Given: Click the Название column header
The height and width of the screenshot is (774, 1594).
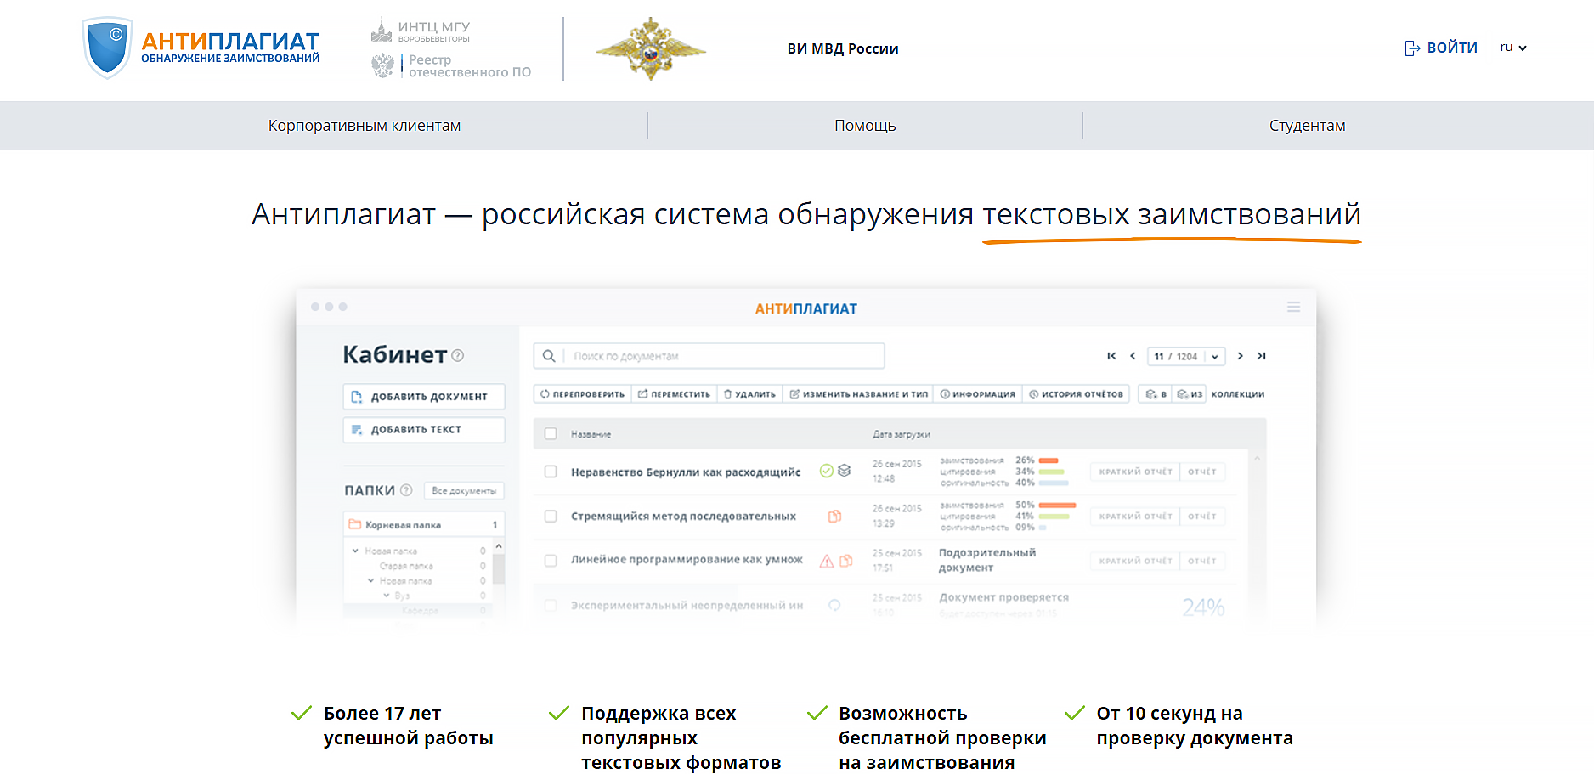Looking at the screenshot, I should pyautogui.click(x=591, y=434).
